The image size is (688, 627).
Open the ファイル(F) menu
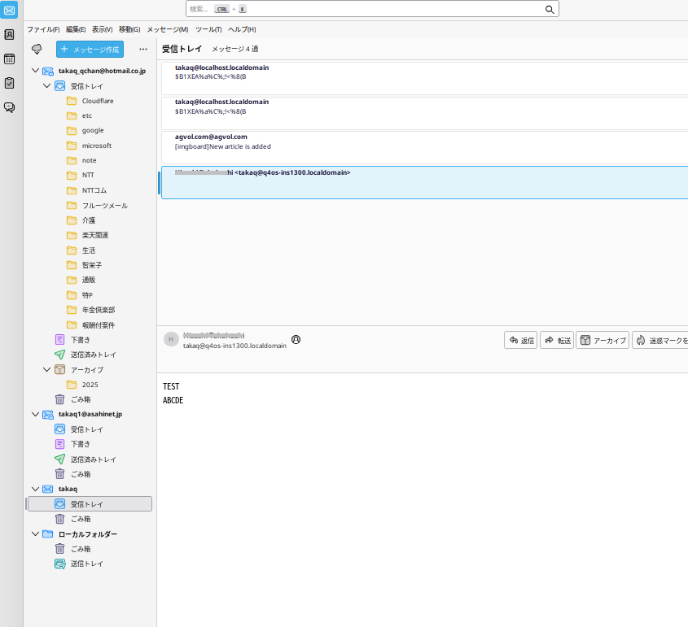click(x=43, y=29)
